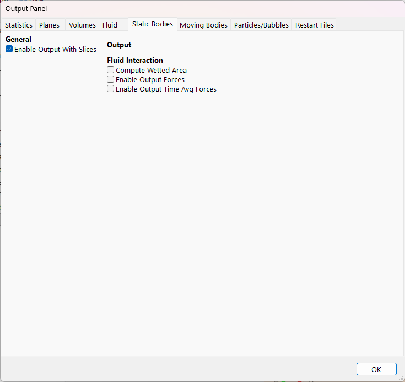Check the Enable Output Time Avg Forces box

(111, 89)
